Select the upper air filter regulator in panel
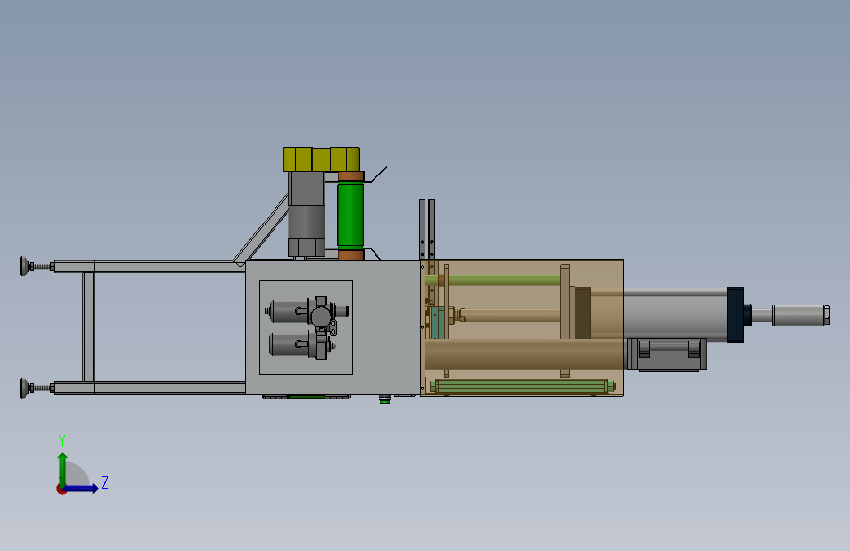 [x=308, y=312]
